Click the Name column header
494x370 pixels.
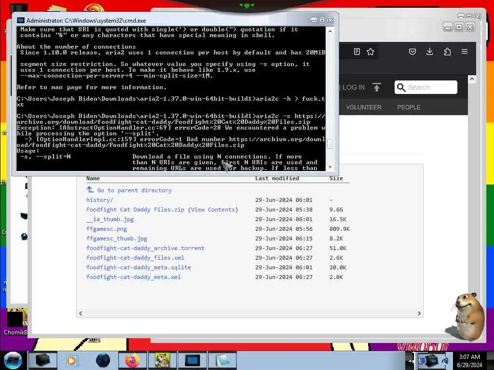coord(93,178)
